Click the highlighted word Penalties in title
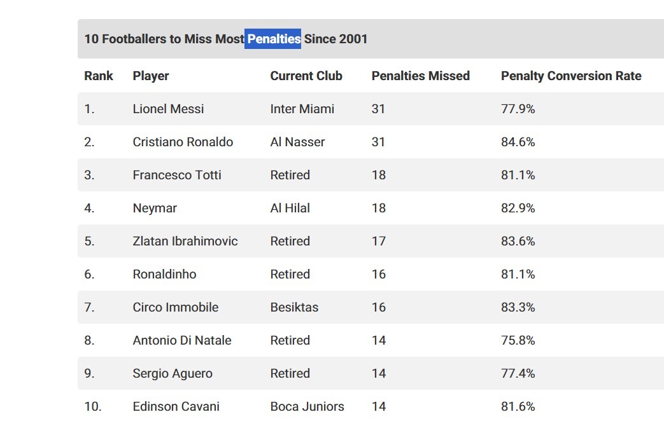The height and width of the screenshot is (440, 664). click(273, 39)
